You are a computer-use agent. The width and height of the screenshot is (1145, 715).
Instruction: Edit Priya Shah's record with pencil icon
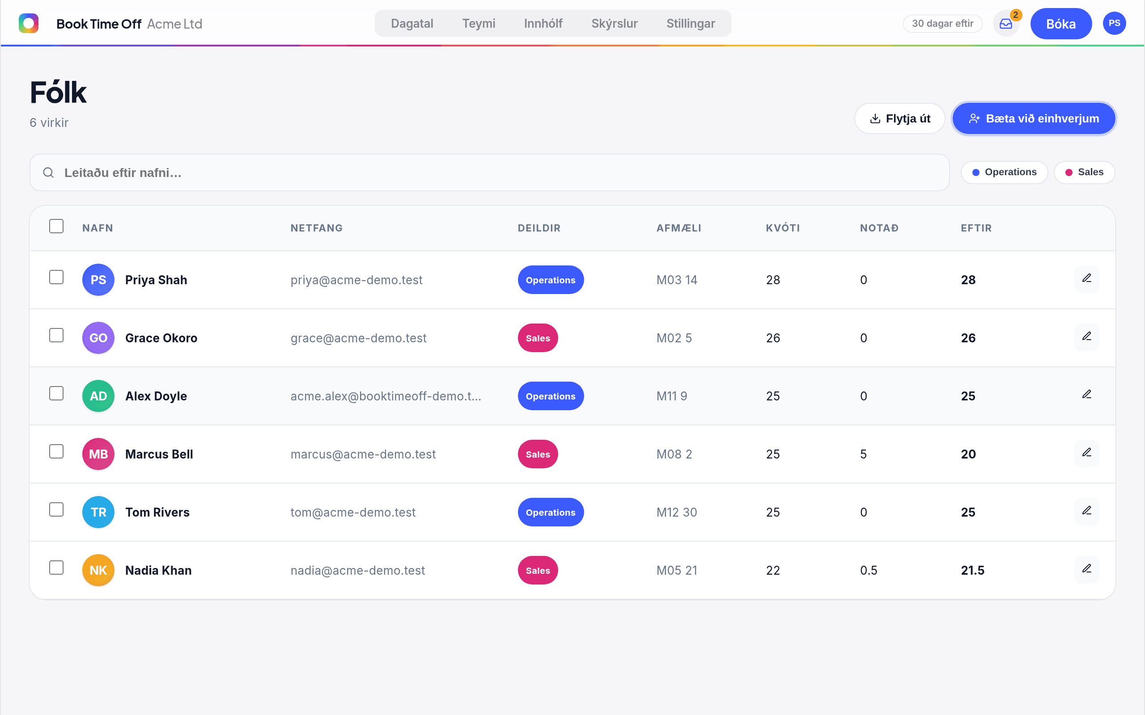point(1086,279)
